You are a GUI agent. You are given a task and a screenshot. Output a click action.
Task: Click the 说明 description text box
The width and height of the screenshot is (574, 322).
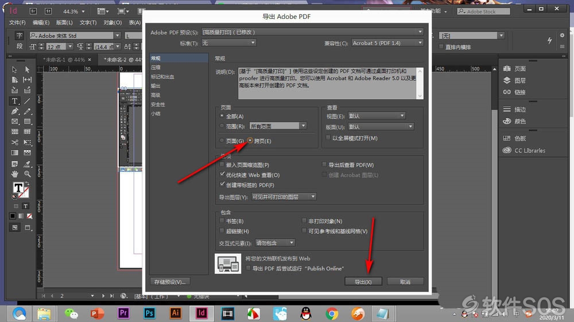pos(328,83)
